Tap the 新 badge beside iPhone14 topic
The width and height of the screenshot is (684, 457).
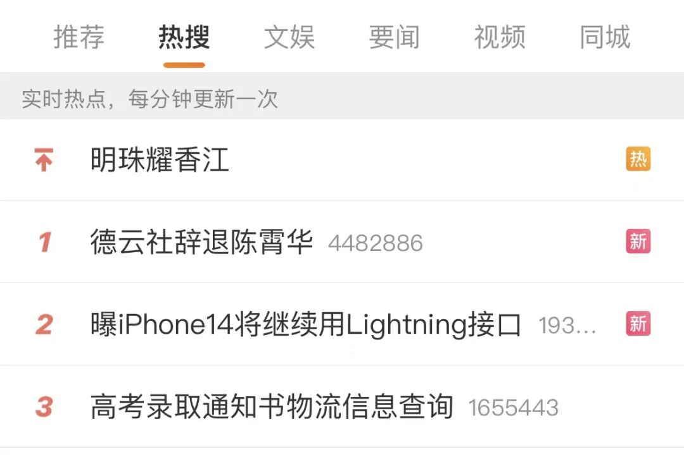638,324
